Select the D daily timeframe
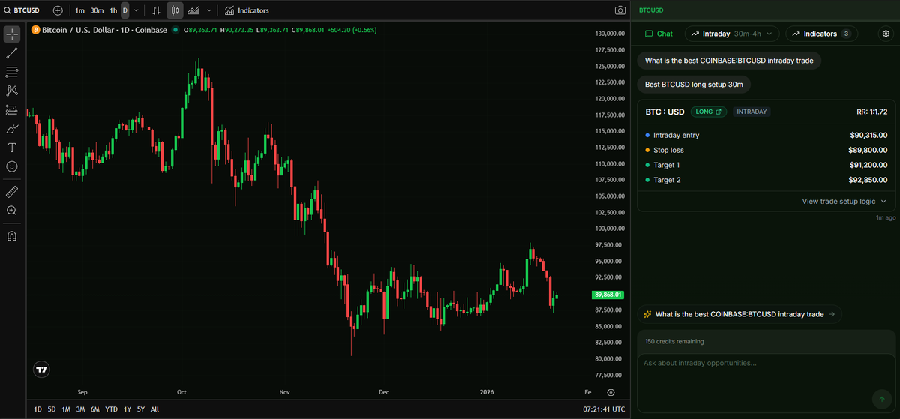 tap(124, 10)
